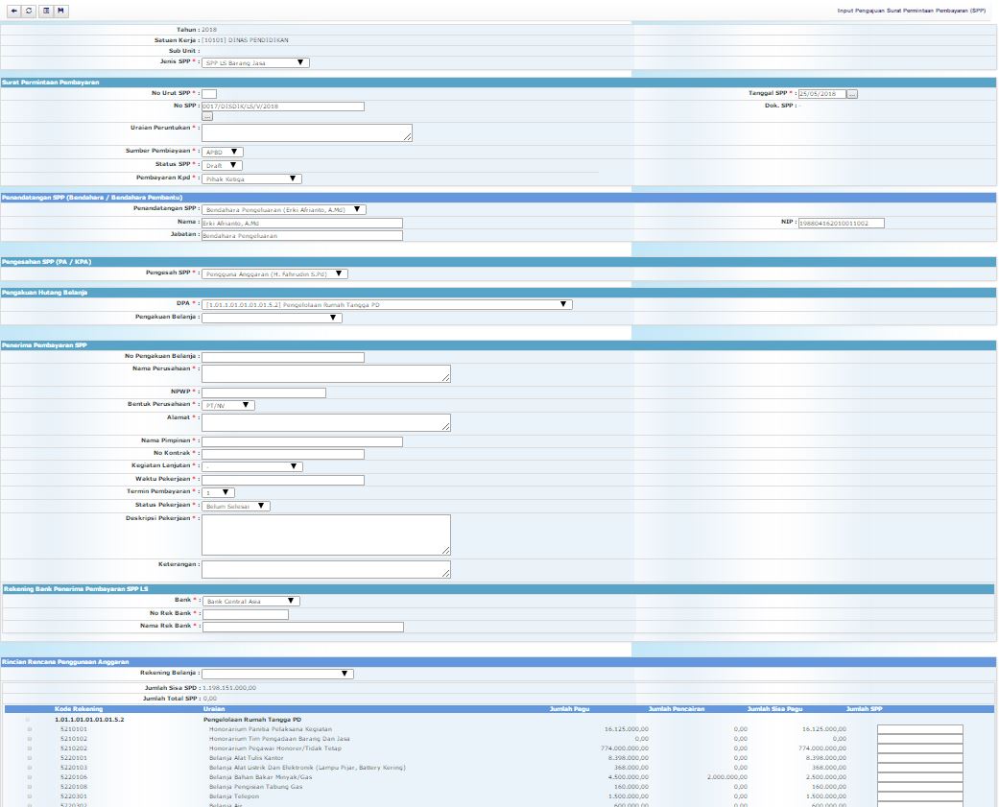
Task: Click the ellipsis button below No SPP
Action: pyautogui.click(x=206, y=116)
